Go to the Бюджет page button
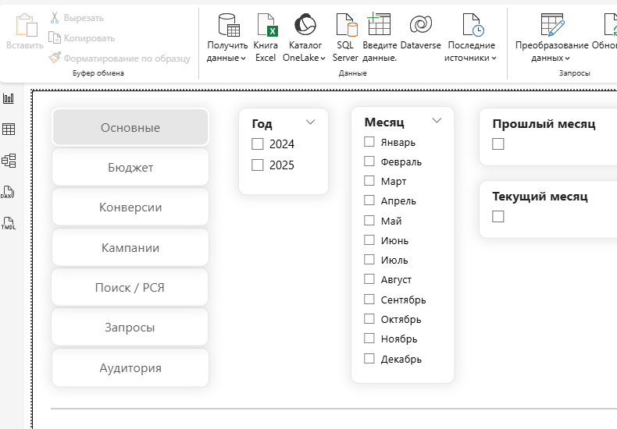The image size is (617, 429). 130,167
